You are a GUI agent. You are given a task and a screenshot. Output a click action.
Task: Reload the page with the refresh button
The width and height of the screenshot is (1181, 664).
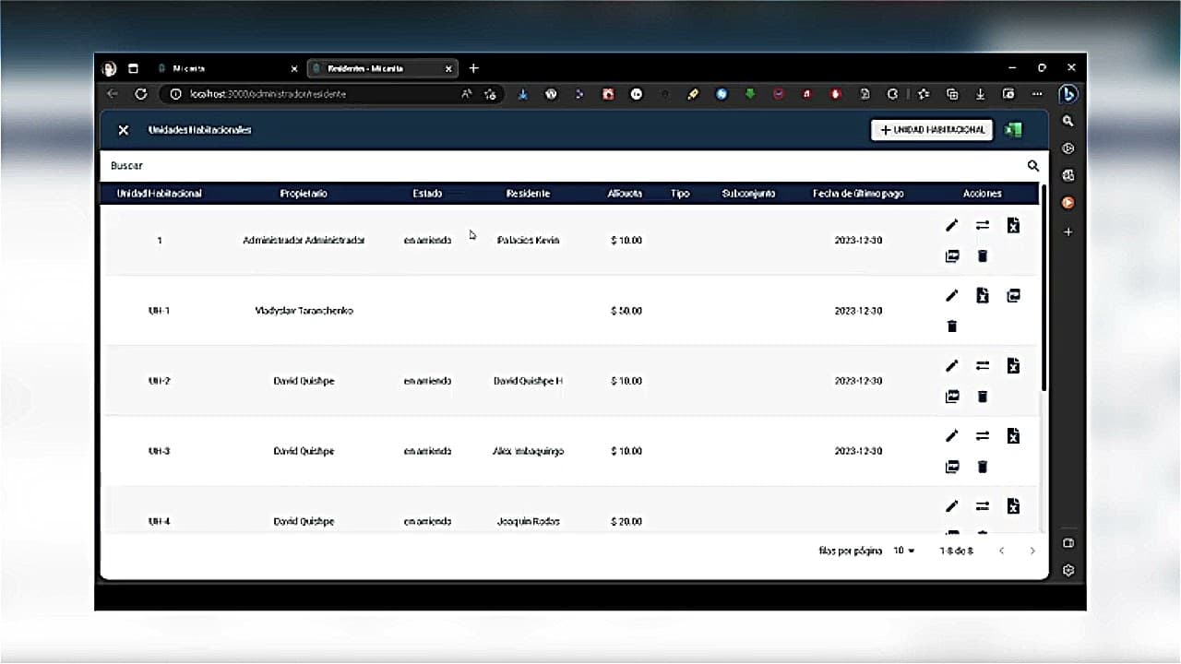click(141, 94)
